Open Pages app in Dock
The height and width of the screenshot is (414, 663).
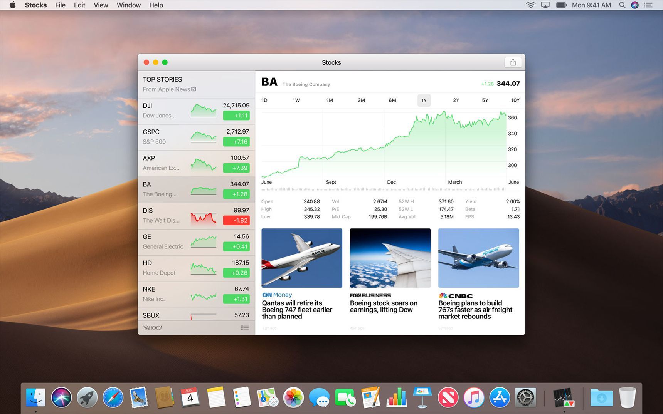[371, 397]
